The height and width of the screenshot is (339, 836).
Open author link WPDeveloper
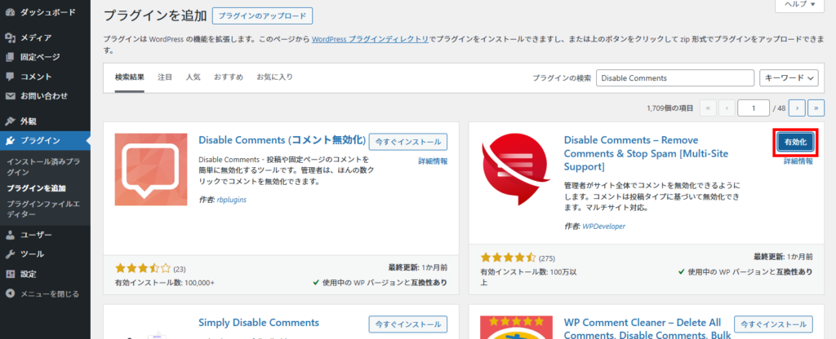click(603, 227)
